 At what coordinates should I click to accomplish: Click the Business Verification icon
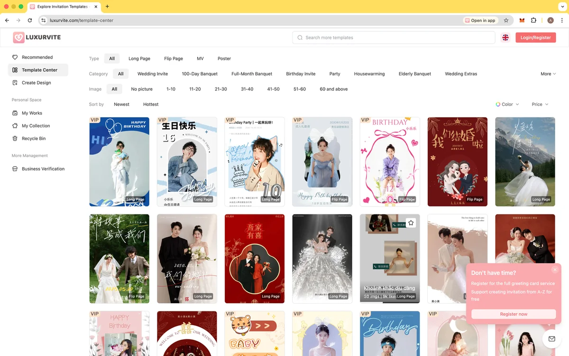[x=15, y=169]
